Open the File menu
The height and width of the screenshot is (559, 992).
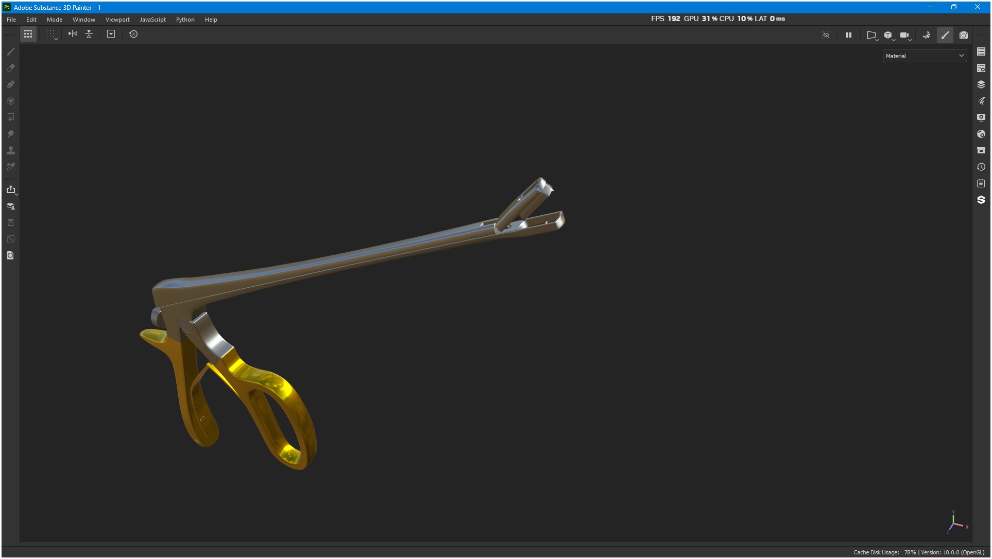pyautogui.click(x=11, y=20)
